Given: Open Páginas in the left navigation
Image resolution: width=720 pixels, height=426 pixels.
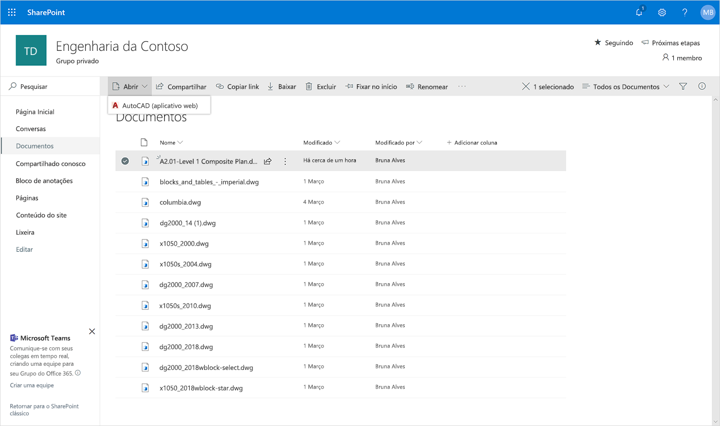Looking at the screenshot, I should point(27,198).
